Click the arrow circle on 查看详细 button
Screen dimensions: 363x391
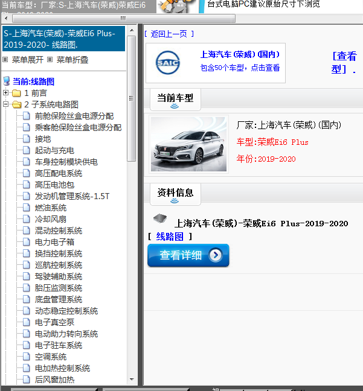pyautogui.click(x=215, y=255)
